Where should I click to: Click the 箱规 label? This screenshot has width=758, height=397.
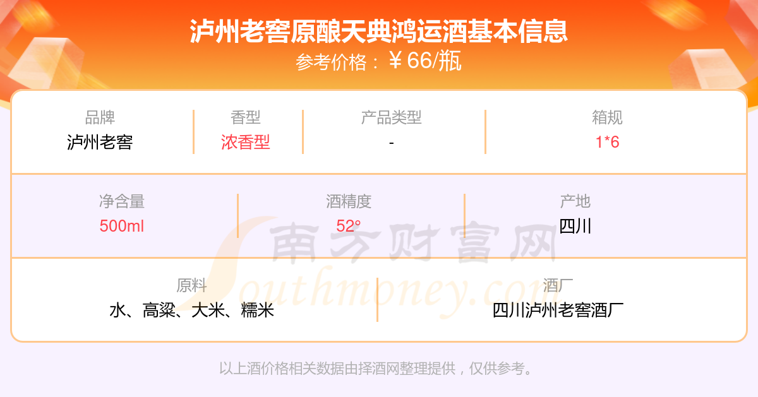[x=608, y=117]
